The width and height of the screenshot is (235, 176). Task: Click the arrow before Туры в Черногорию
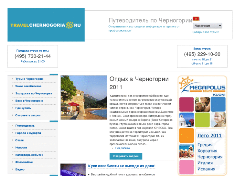[12, 79]
